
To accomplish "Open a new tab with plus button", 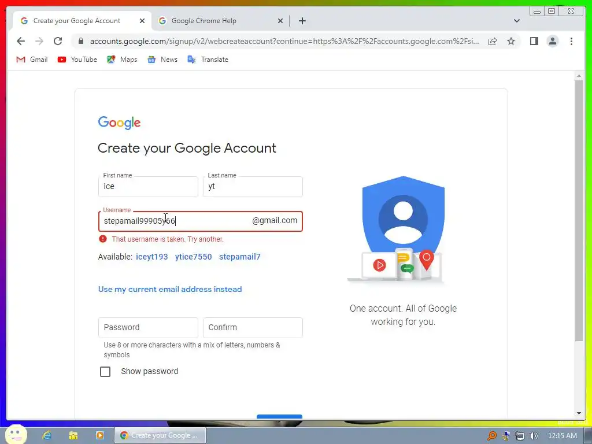I will [302, 21].
